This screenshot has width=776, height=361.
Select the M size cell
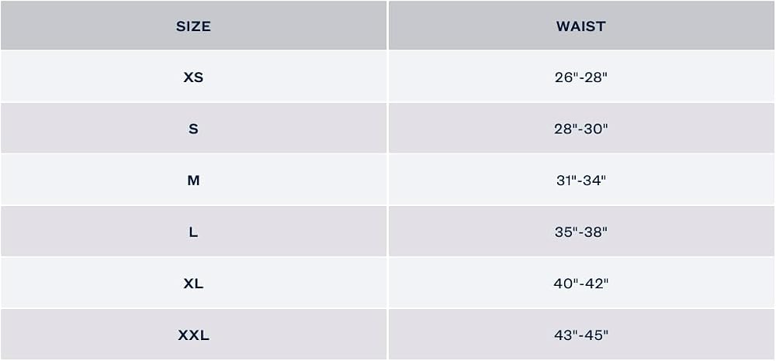(193, 180)
